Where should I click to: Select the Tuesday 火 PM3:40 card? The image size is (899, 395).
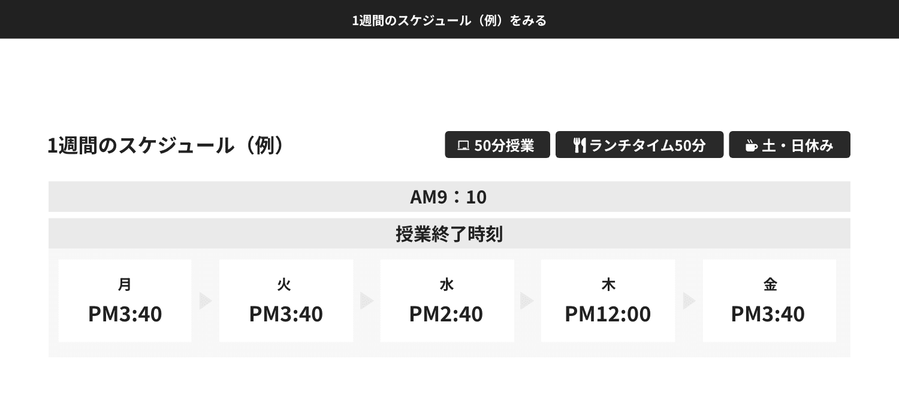pyautogui.click(x=286, y=300)
